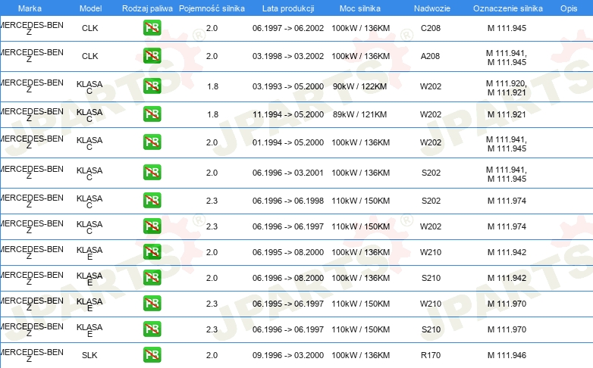This screenshot has width=593, height=368.
Task: Click the 90kW / 122KM power cell
Action: (359, 86)
